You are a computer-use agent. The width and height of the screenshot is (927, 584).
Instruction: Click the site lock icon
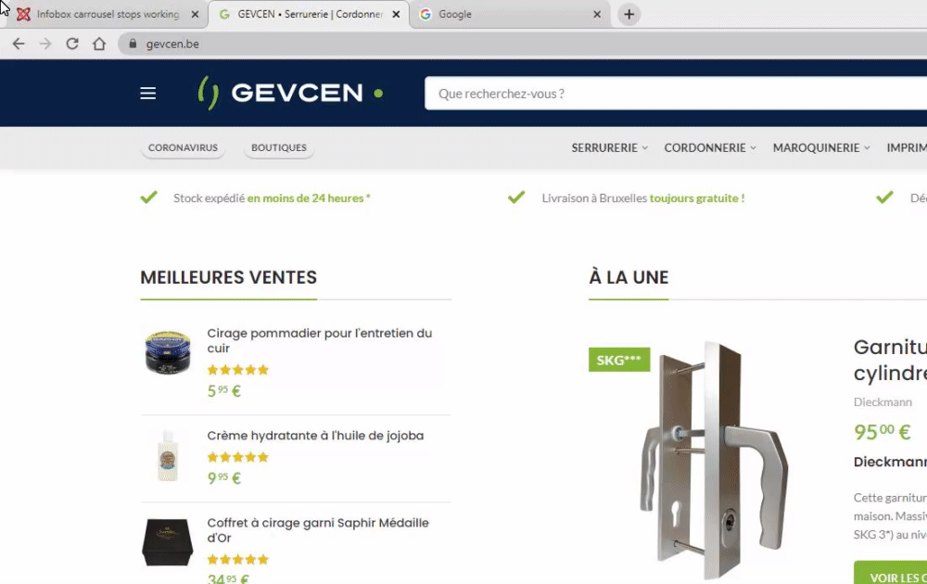[x=133, y=44]
